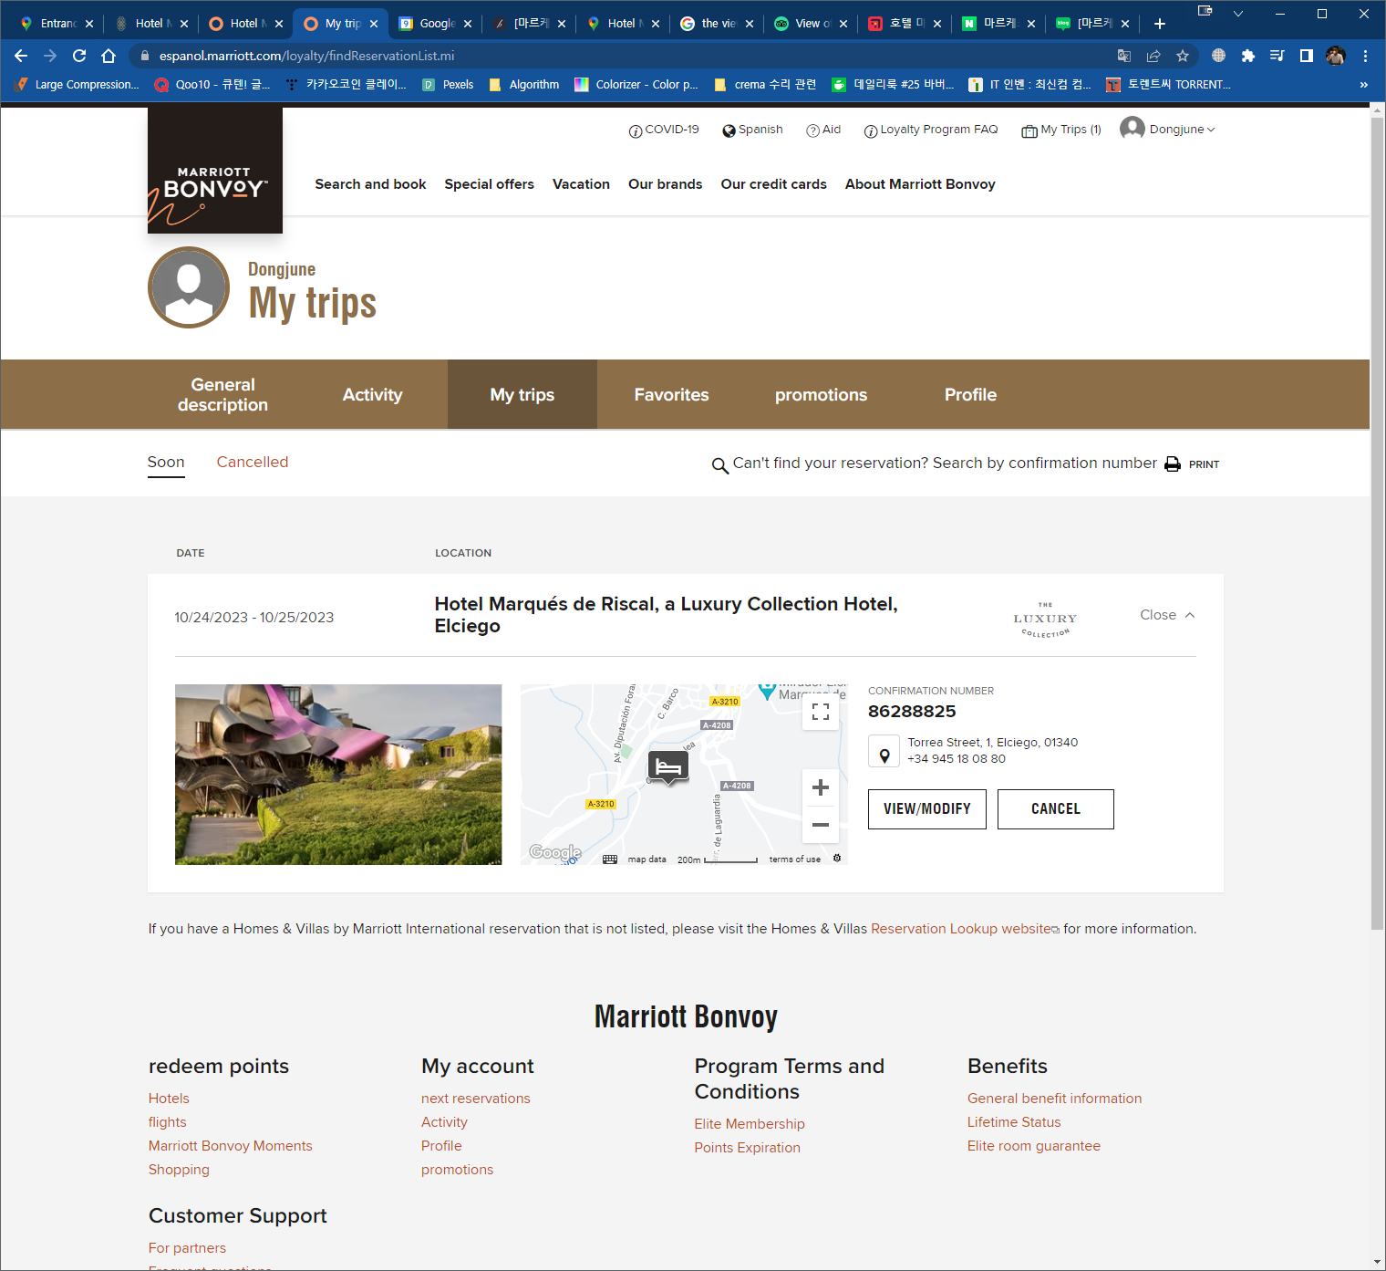Open Points Expiration footer link

pos(747,1148)
